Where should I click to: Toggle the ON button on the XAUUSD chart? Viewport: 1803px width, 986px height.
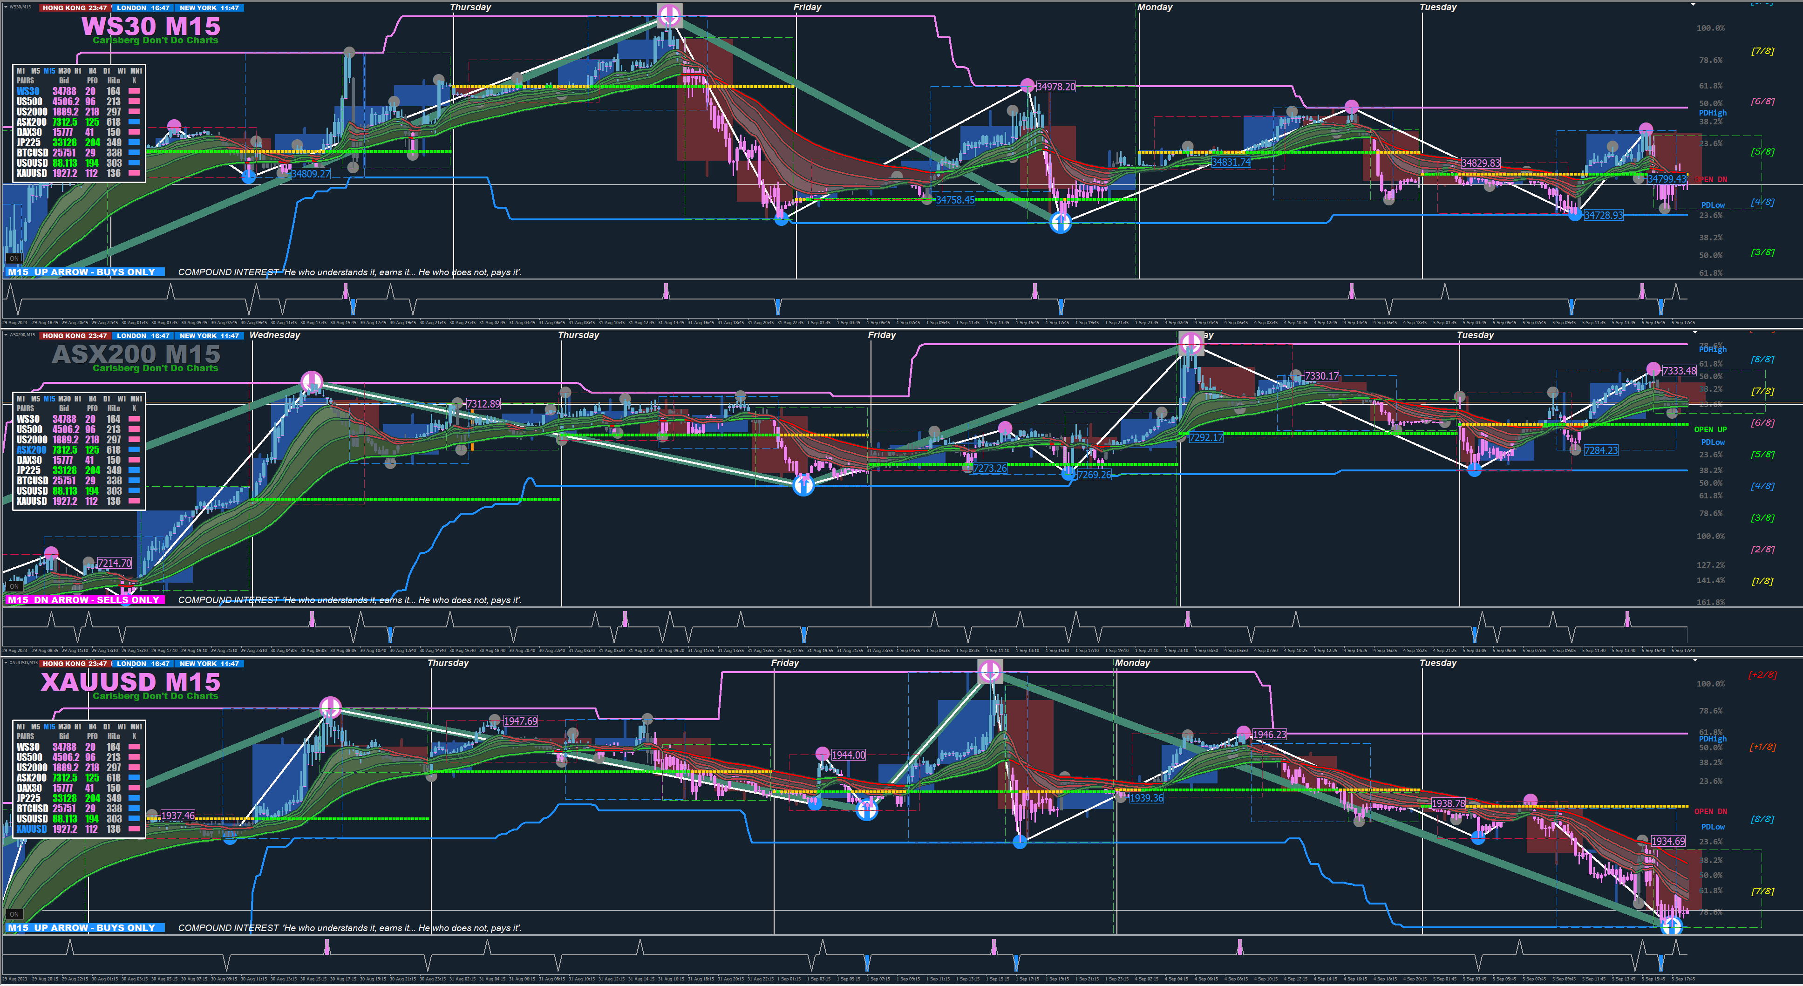coord(14,914)
